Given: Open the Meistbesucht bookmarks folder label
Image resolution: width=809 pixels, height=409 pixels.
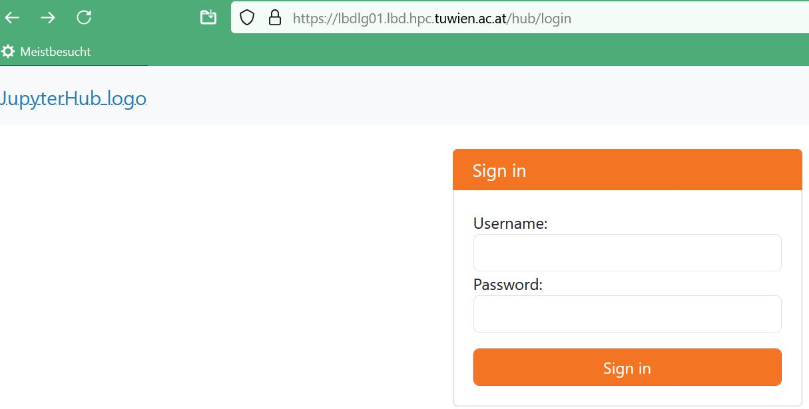Looking at the screenshot, I should pos(55,51).
